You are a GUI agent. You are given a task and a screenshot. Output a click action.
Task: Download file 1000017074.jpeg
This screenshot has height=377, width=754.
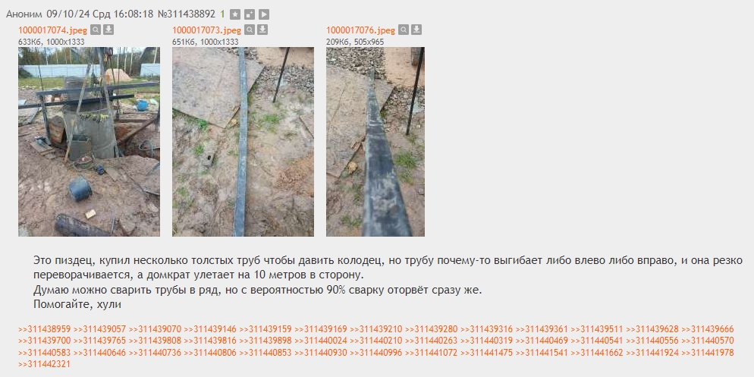(108, 30)
